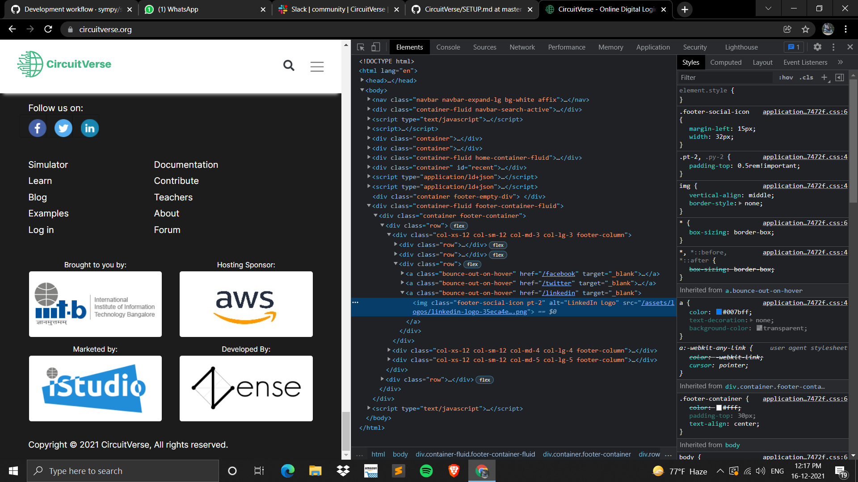
Task: Switch to the Console tab
Action: pos(448,47)
